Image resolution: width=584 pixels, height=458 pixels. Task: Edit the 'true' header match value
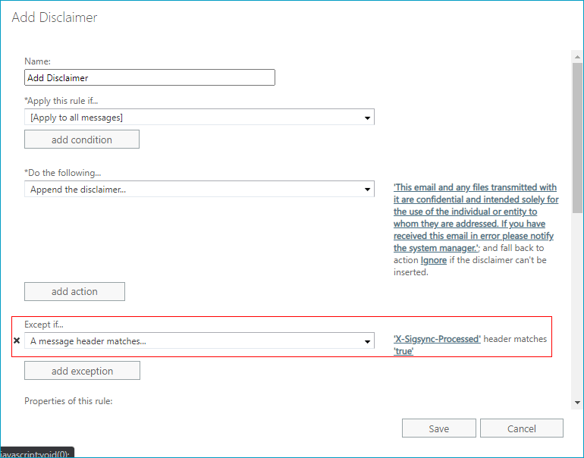coord(403,351)
